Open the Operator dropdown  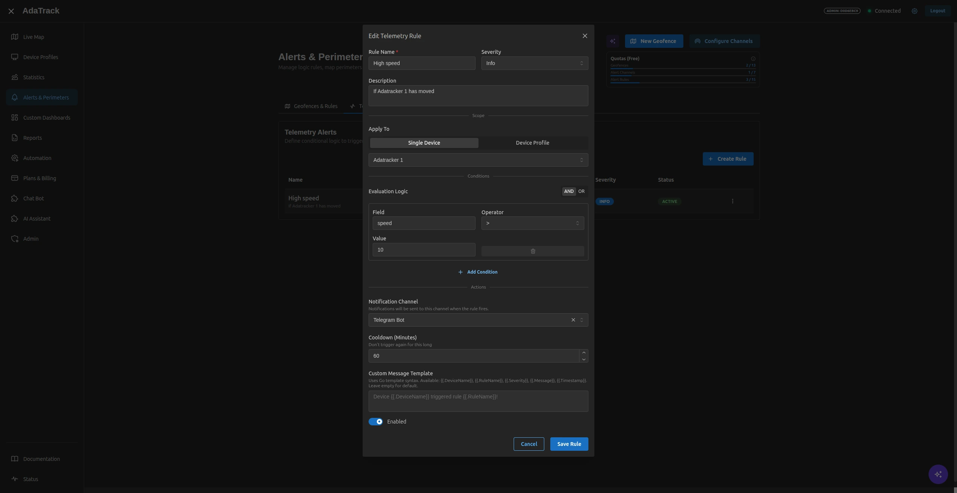tap(532, 223)
